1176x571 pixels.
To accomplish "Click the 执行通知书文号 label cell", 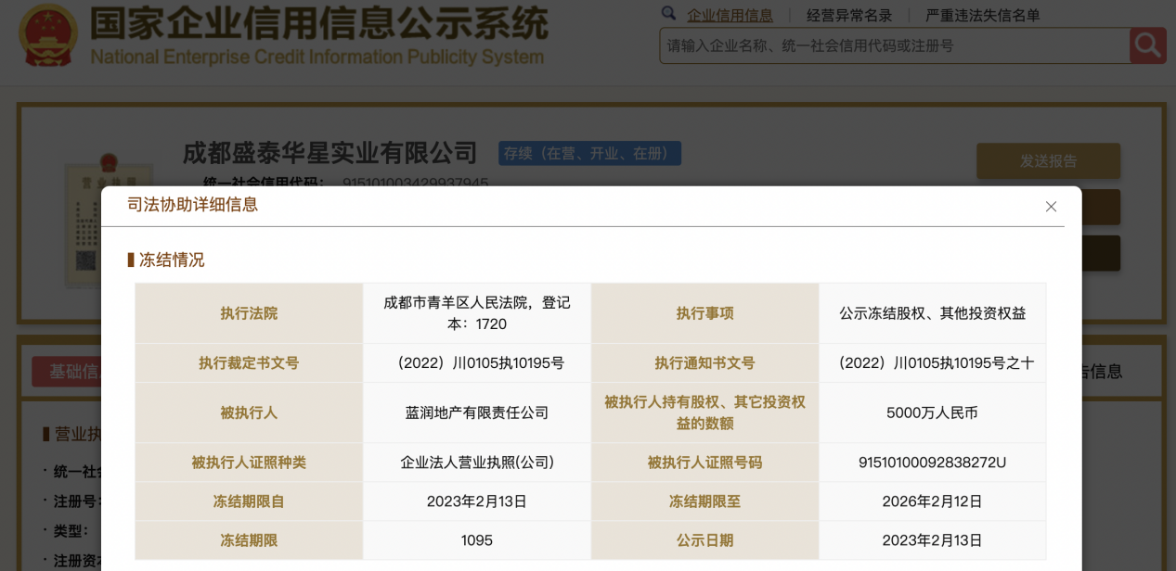I will [x=704, y=363].
